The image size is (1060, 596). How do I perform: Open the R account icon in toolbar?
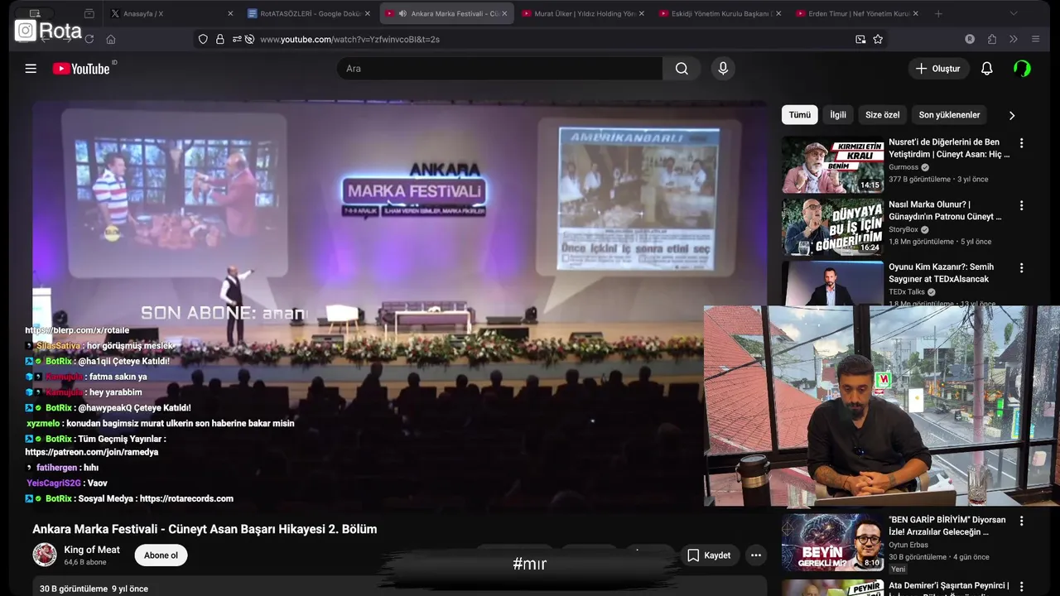[x=970, y=39]
